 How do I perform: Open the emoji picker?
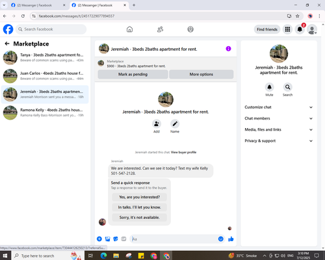(221, 239)
